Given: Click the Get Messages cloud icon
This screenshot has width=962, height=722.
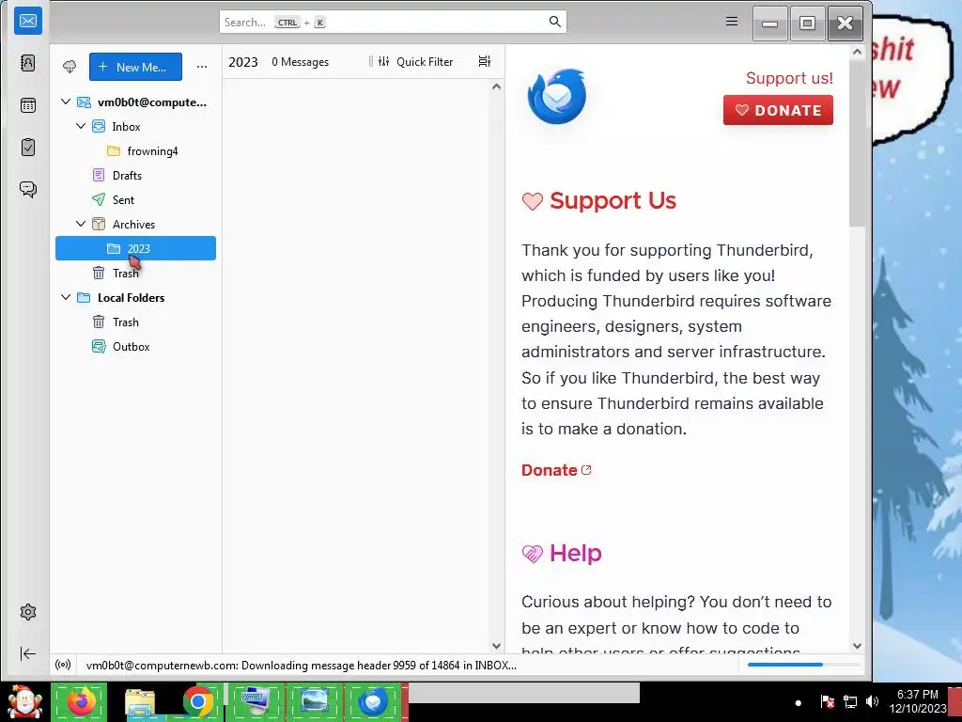Looking at the screenshot, I should tap(70, 67).
